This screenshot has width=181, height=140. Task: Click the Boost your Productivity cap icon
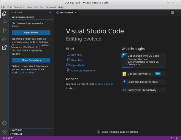tap(124, 90)
